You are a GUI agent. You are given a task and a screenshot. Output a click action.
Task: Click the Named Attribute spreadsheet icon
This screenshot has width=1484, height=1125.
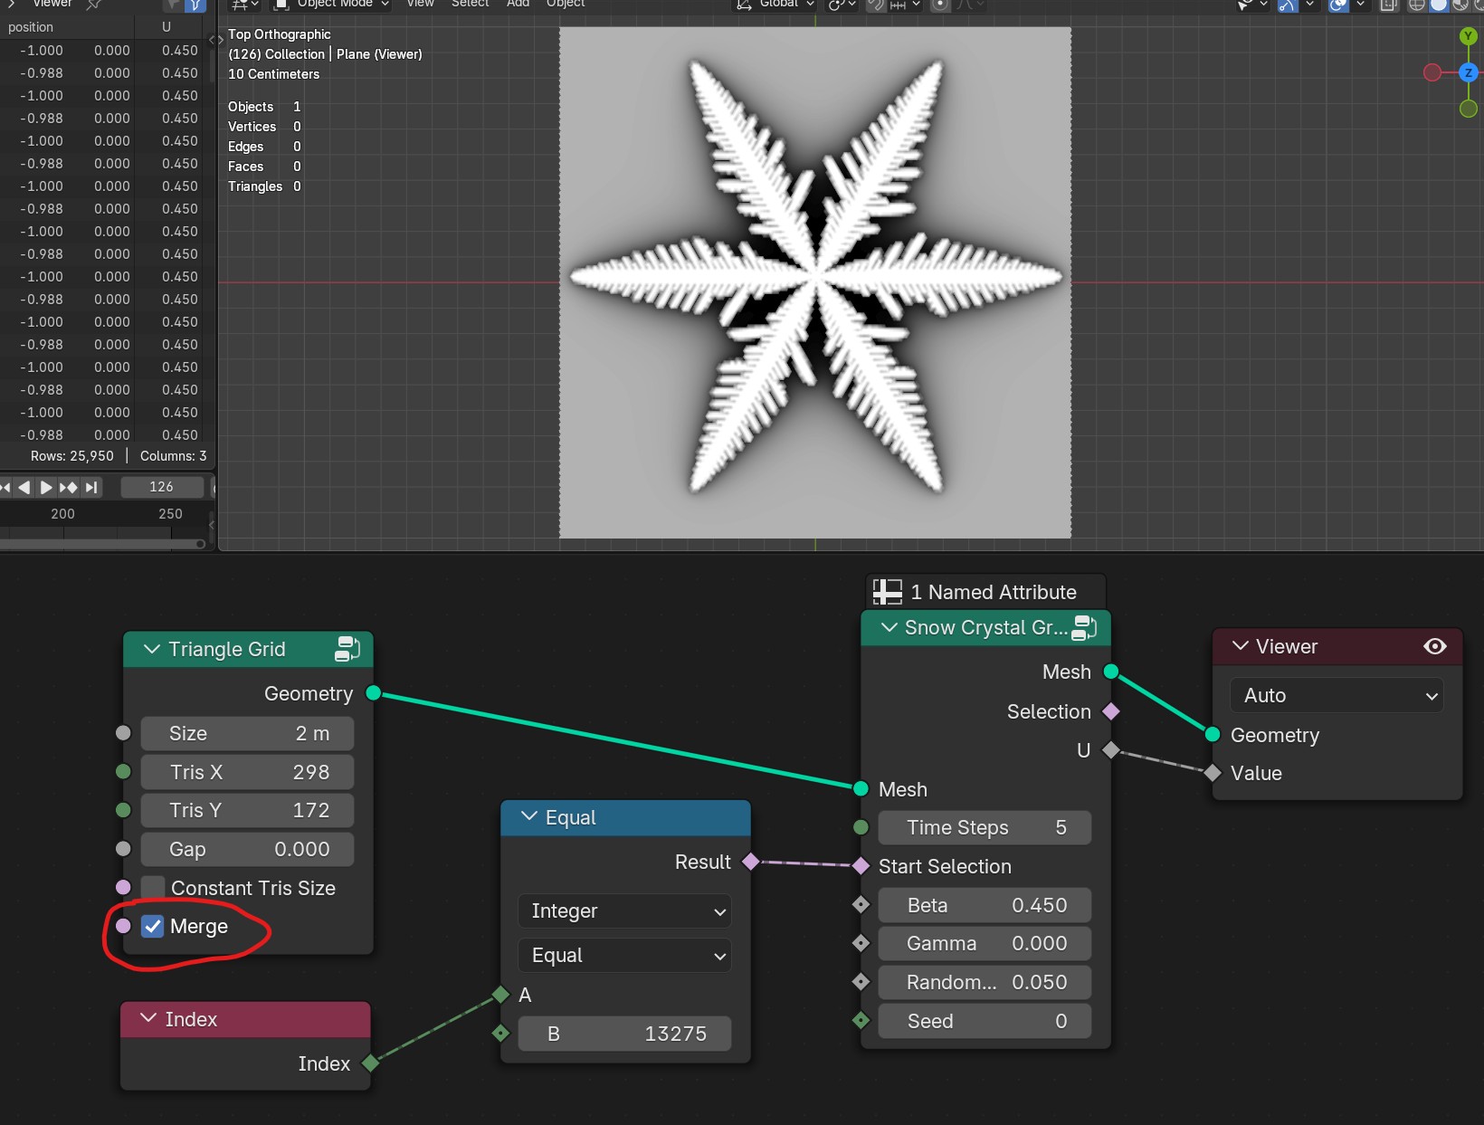(888, 592)
